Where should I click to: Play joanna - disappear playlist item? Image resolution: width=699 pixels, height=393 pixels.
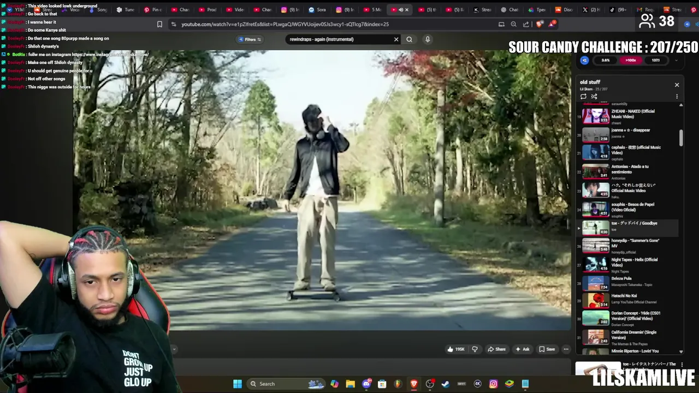[x=628, y=134]
